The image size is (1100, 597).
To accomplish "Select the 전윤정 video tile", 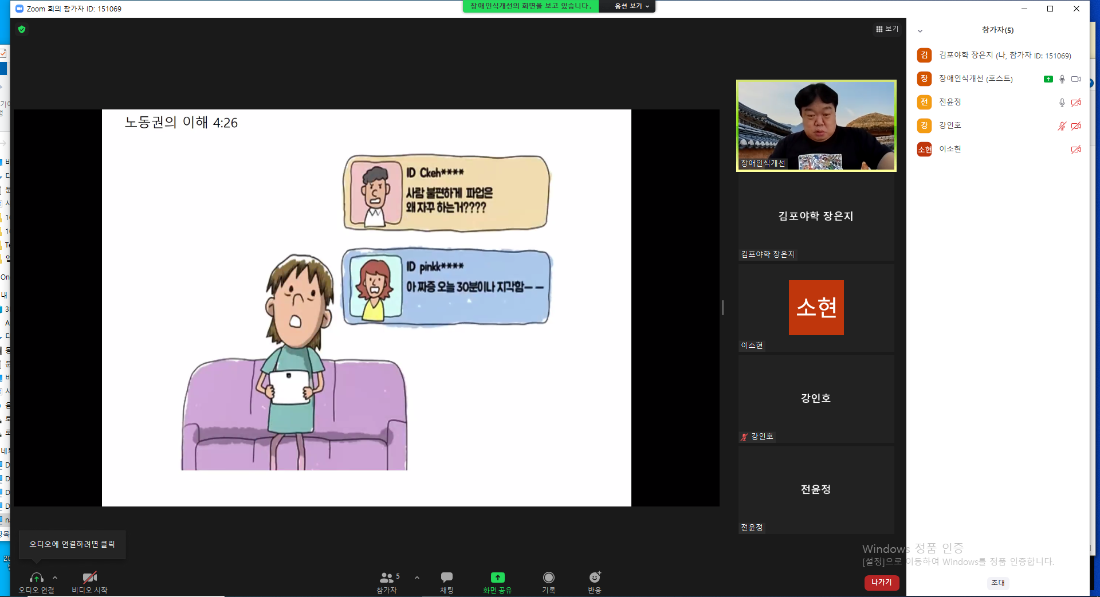I will 816,490.
